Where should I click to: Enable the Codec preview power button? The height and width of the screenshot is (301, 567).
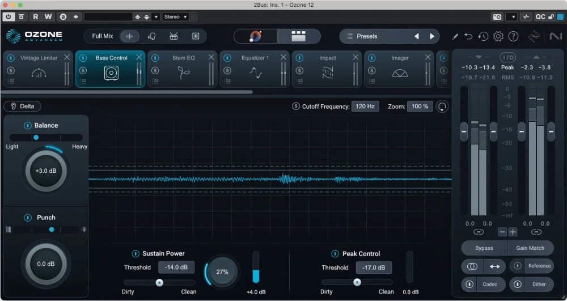point(469,285)
